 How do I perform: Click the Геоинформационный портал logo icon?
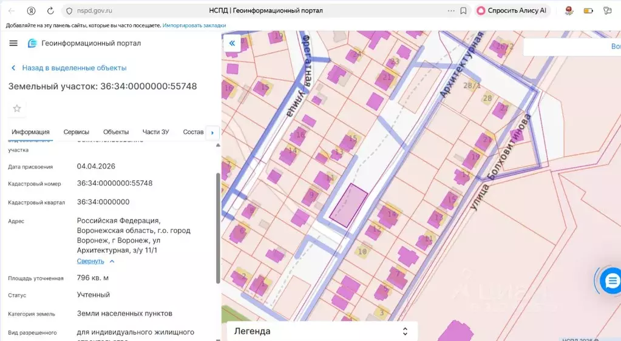(x=32, y=43)
